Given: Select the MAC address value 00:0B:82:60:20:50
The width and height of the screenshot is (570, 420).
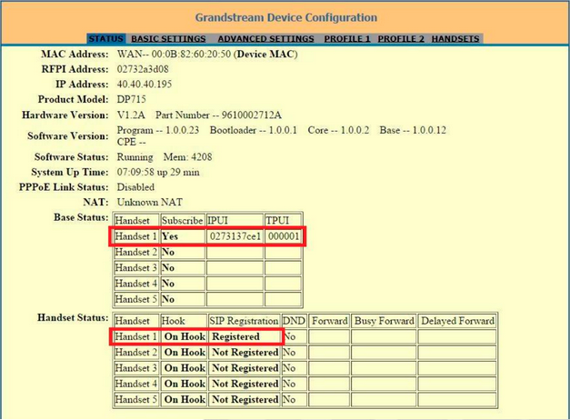Looking at the screenshot, I should pos(191,55).
